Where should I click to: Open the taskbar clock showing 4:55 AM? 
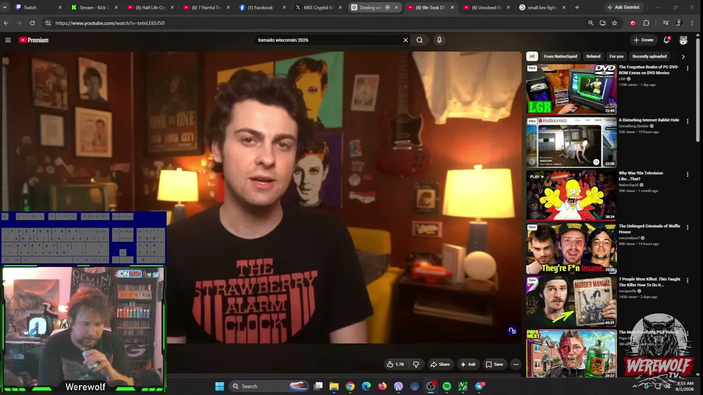tap(685, 386)
